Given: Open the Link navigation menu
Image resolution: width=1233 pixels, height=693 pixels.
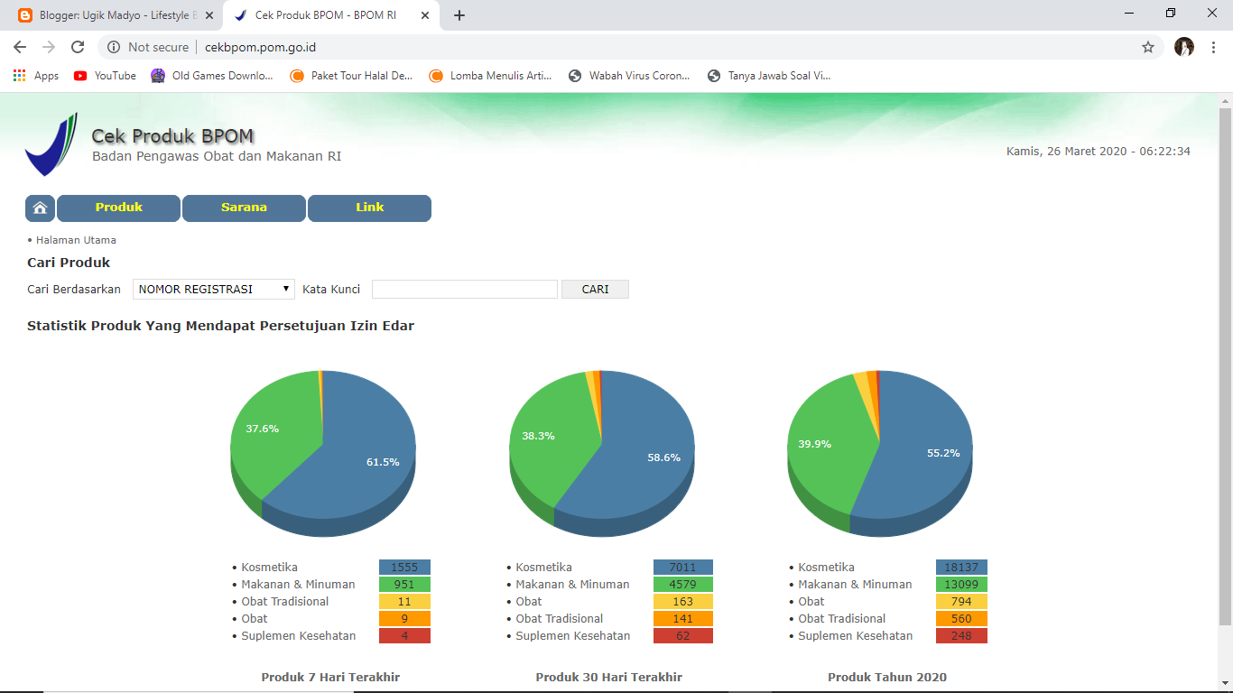Looking at the screenshot, I should (x=369, y=208).
